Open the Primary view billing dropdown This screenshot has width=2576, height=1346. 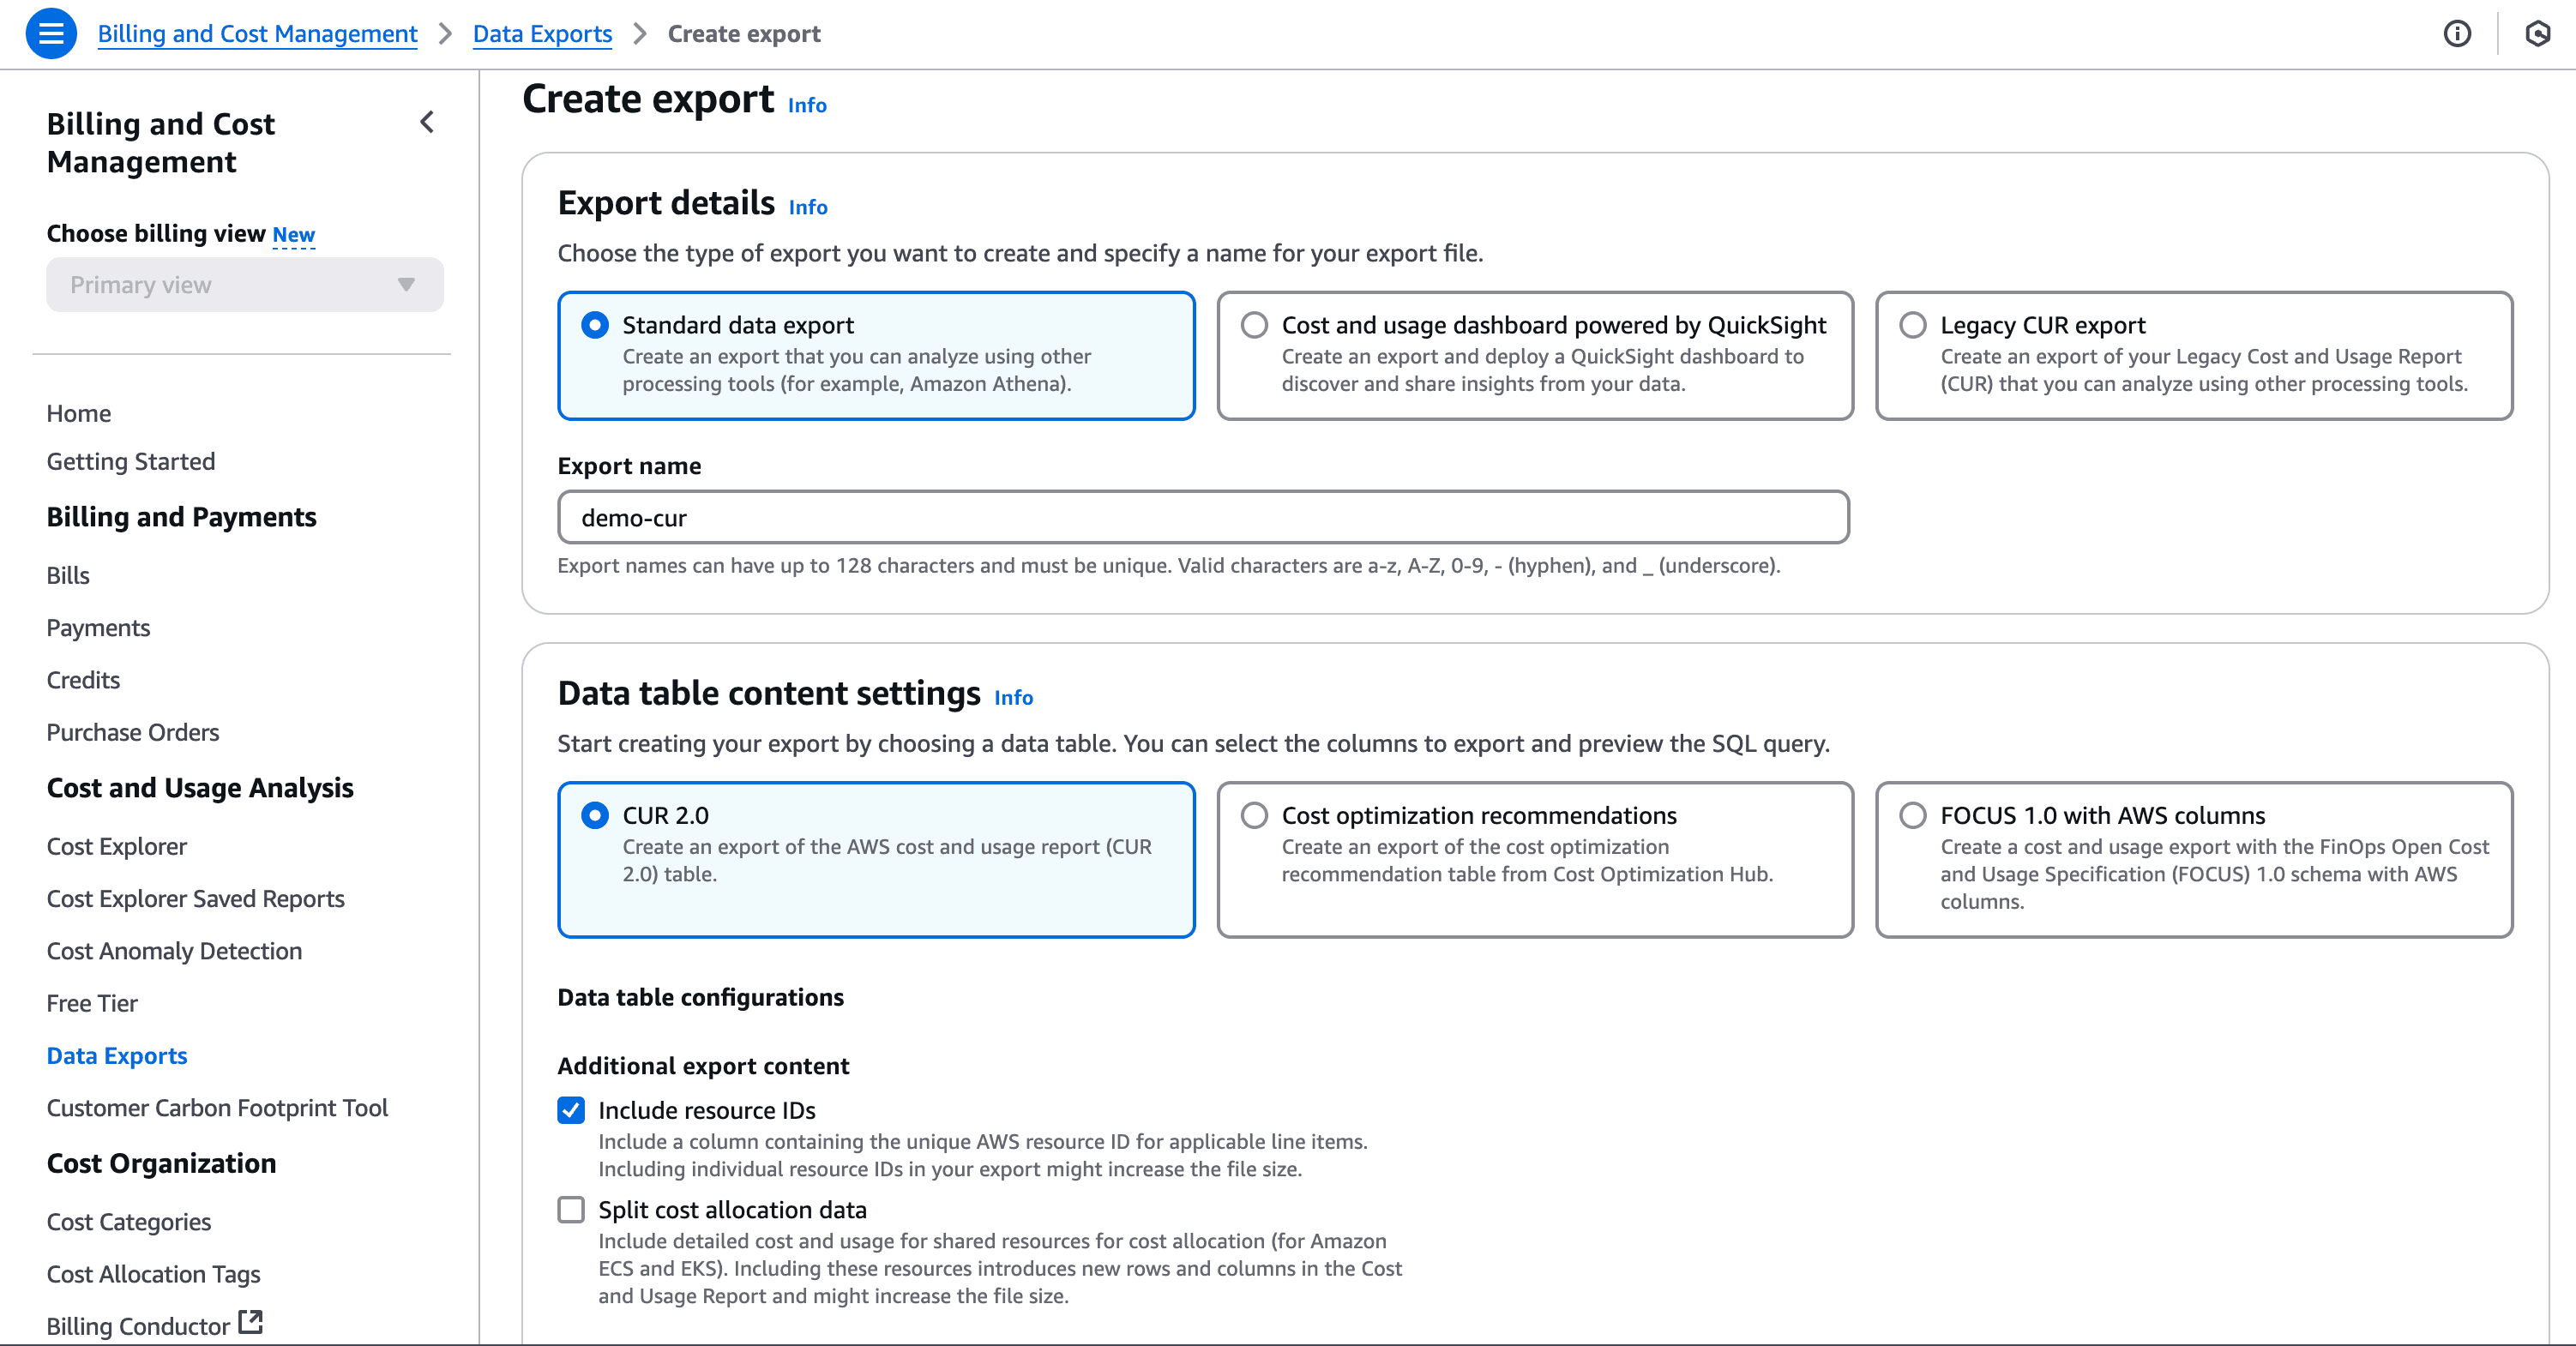tap(244, 284)
